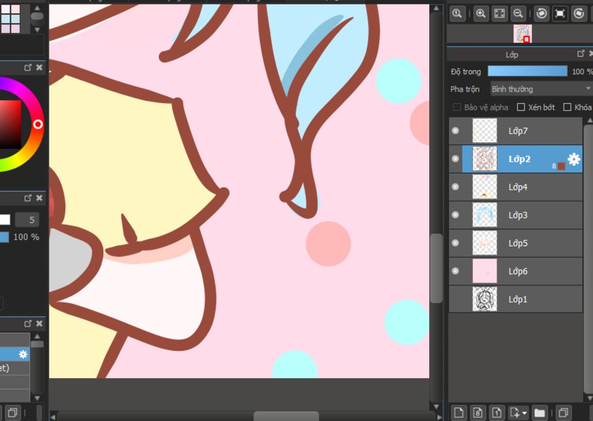Reset zoom to 100% magnifier icon
593x421 pixels.
tap(457, 13)
